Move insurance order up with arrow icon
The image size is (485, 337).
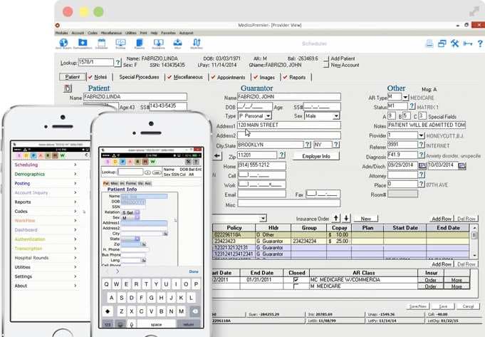pyautogui.click(x=336, y=218)
